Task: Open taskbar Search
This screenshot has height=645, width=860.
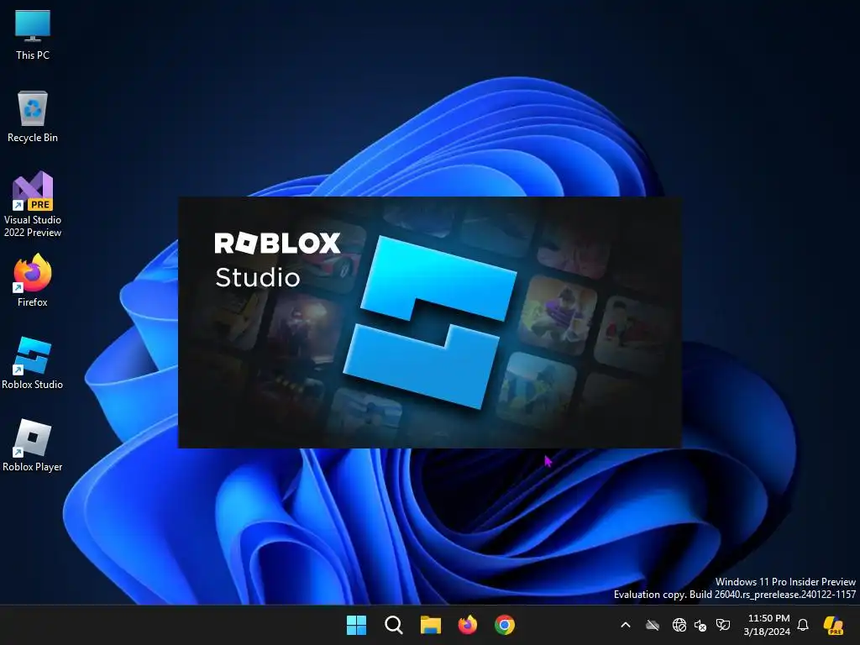Action: pyautogui.click(x=393, y=625)
